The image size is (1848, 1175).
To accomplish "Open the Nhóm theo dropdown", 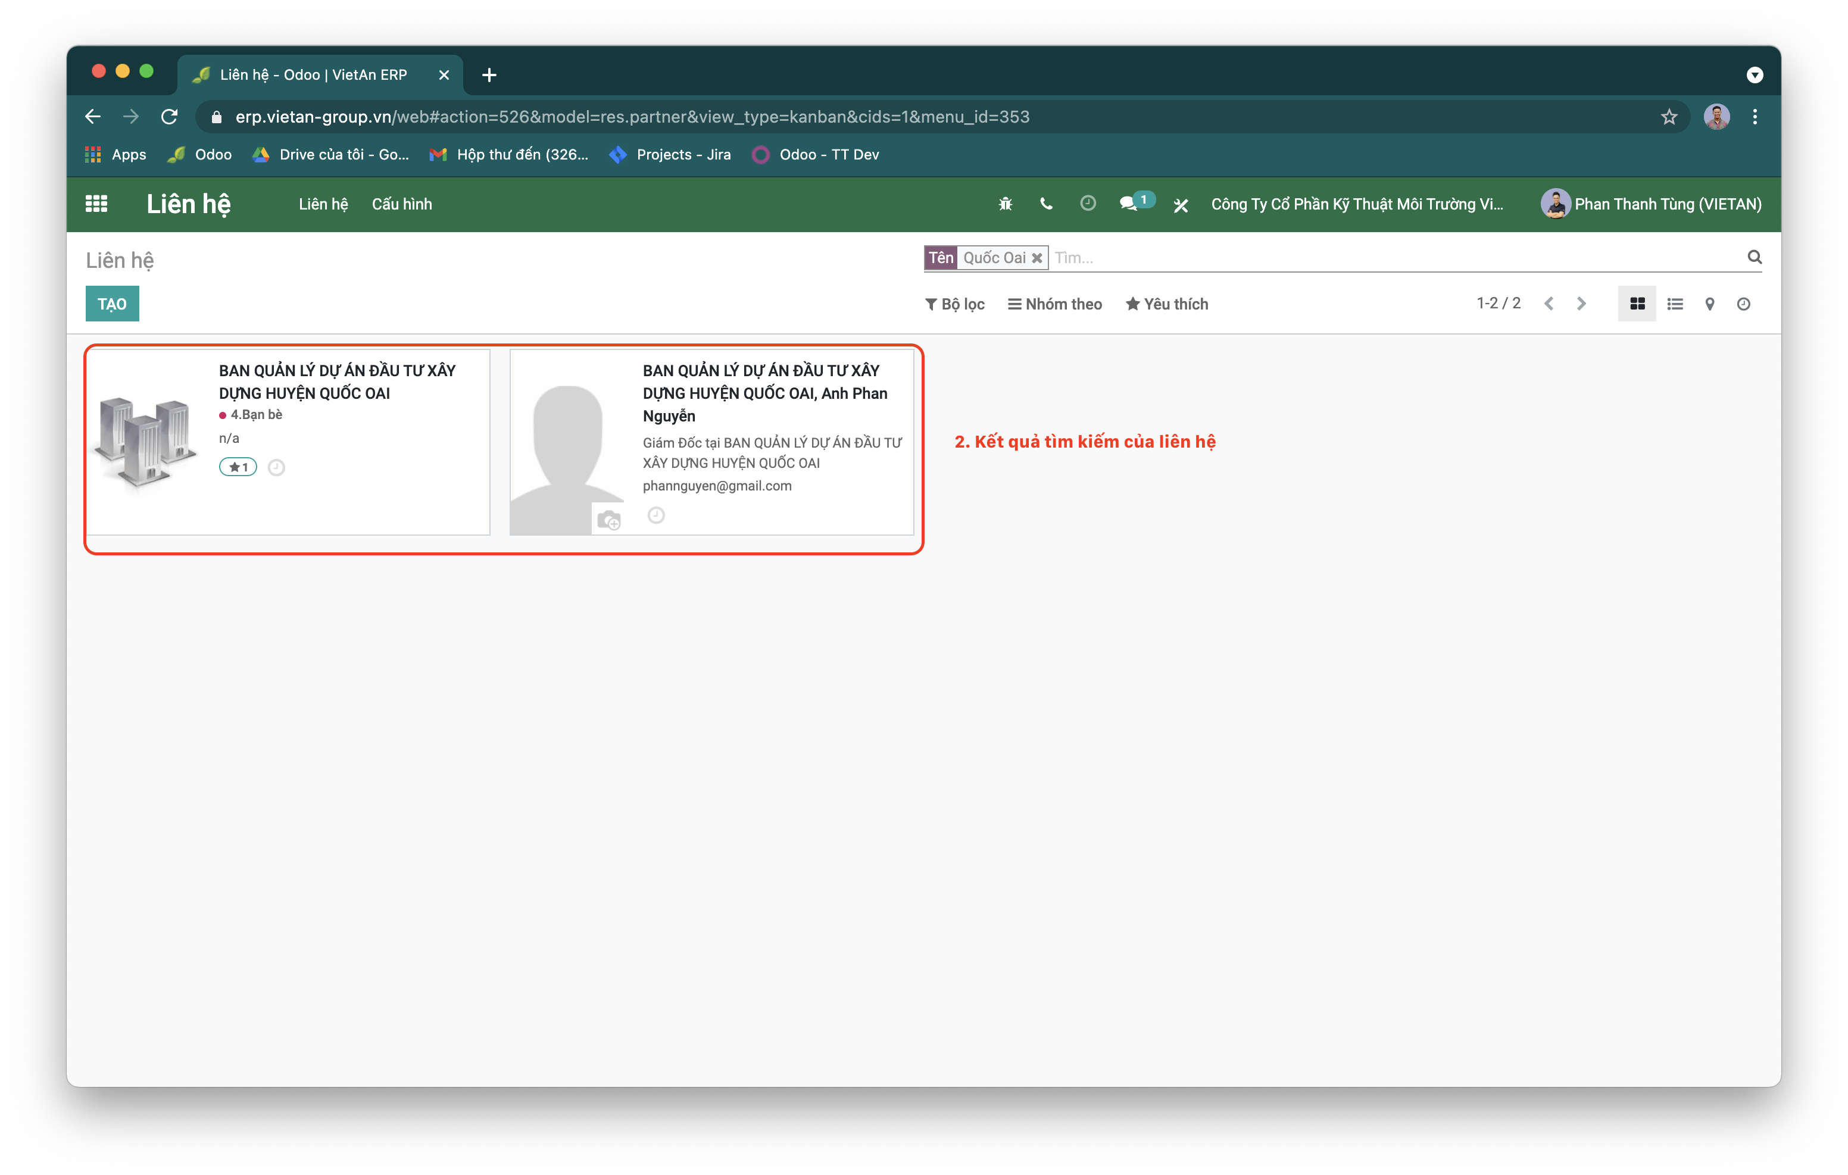I will [x=1054, y=304].
